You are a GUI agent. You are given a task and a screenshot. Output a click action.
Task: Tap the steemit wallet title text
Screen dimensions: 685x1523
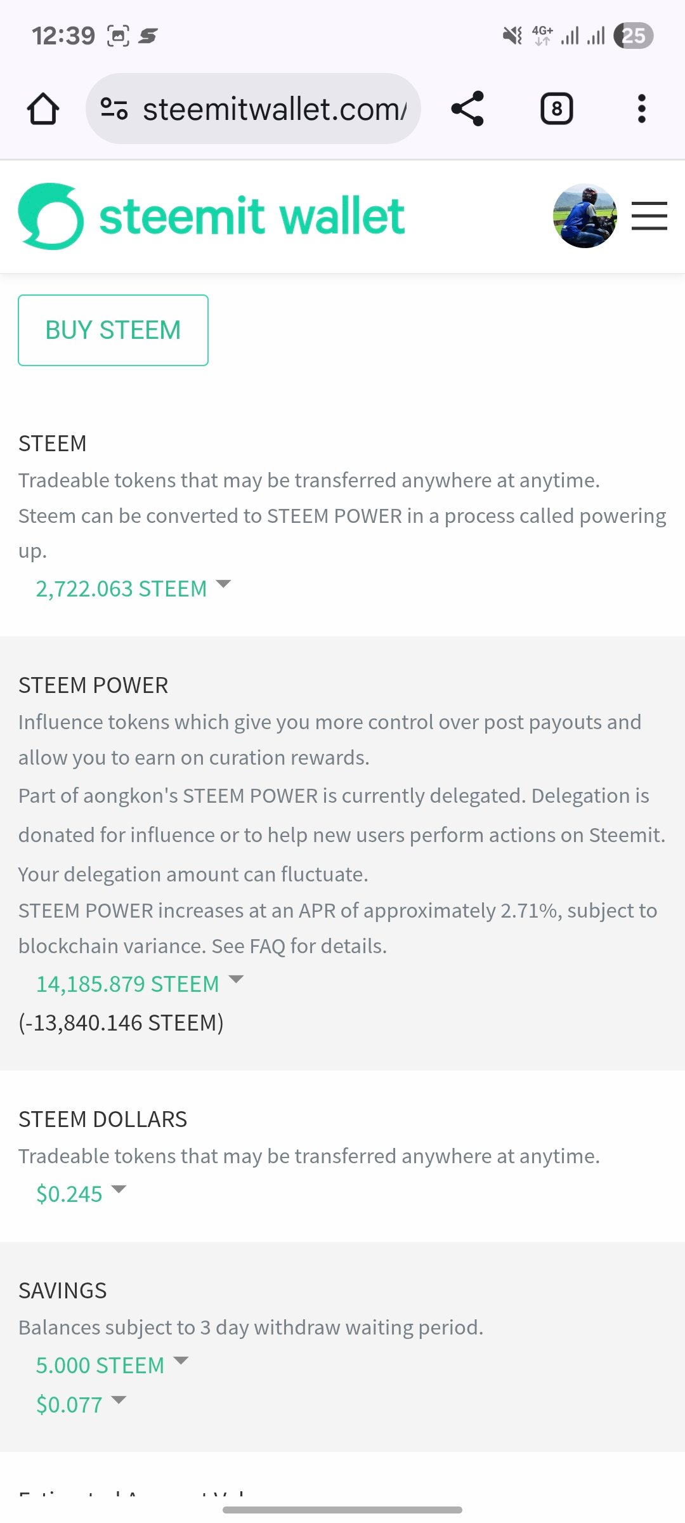(252, 216)
